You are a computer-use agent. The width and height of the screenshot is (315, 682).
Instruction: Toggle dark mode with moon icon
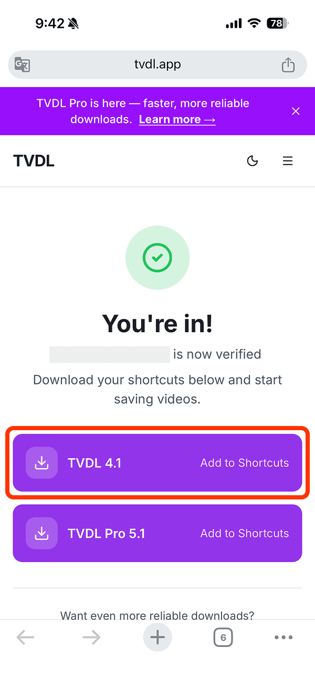[x=253, y=161]
